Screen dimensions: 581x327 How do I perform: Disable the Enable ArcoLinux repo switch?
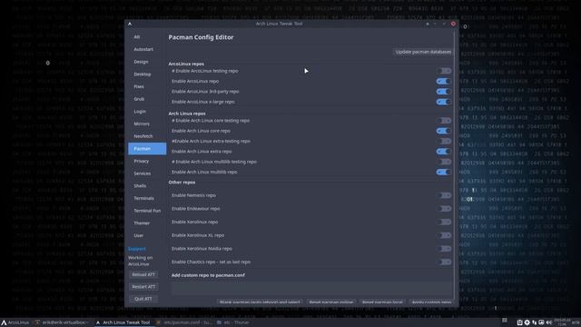click(x=444, y=81)
